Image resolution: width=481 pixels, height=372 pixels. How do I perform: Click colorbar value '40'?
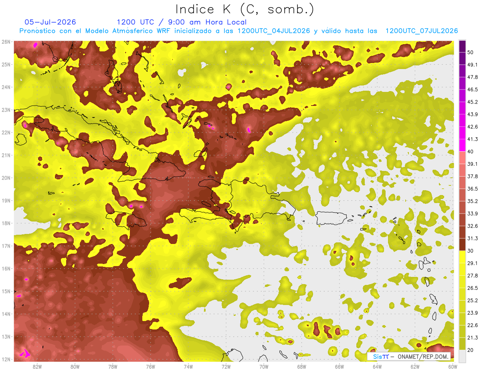471,152
